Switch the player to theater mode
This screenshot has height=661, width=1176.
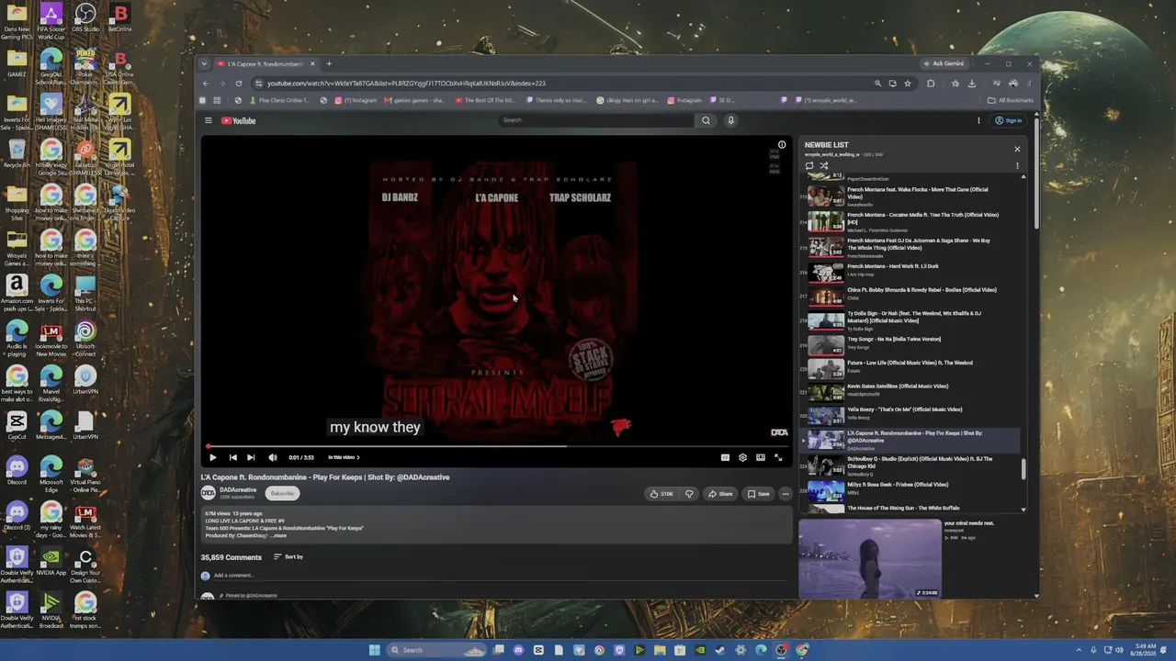[760, 457]
